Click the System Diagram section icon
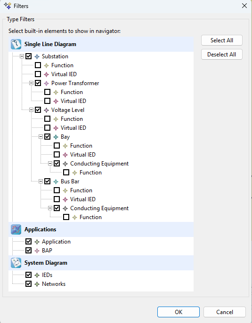Viewport: 252px width, 323px height. click(x=16, y=263)
